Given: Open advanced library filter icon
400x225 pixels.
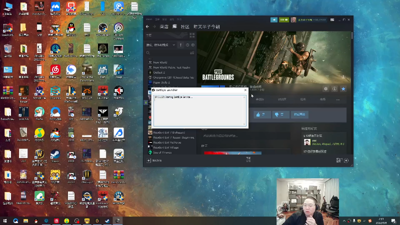Looking at the screenshot, I should (x=192, y=52).
